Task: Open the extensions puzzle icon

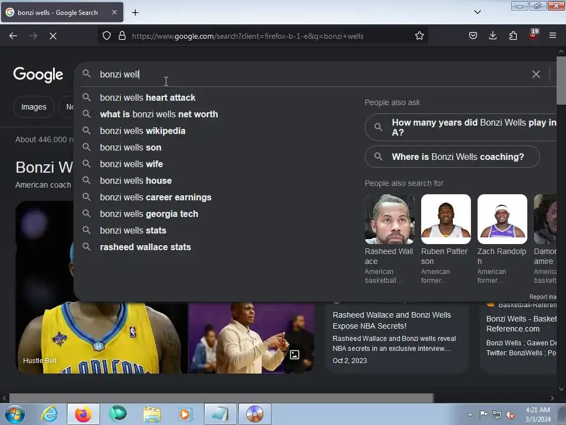Action: (x=513, y=36)
